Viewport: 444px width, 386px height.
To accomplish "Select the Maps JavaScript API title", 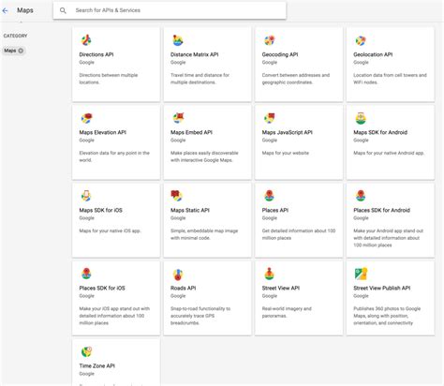I will [287, 132].
